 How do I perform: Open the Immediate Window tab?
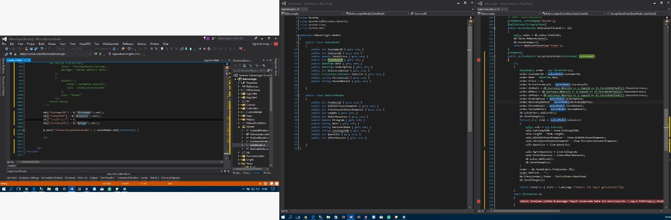[52, 178]
